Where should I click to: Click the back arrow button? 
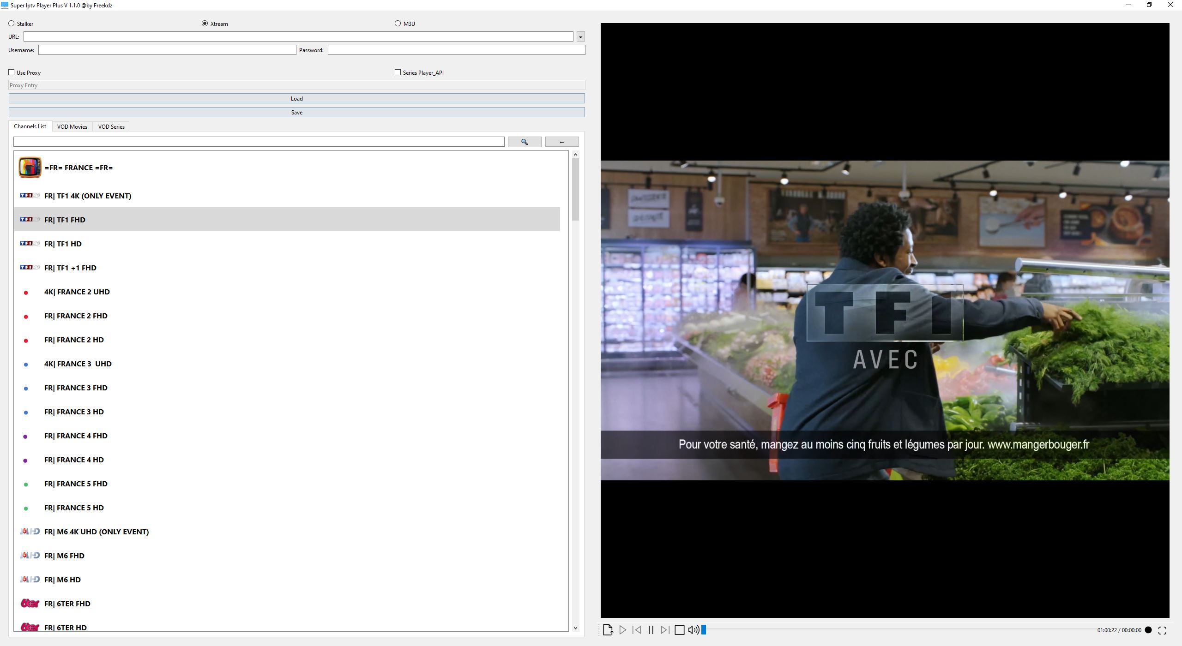pos(562,142)
